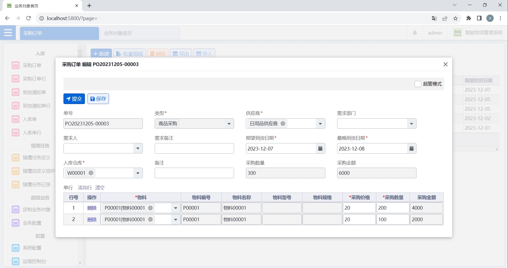This screenshot has width=508, height=268.
Task: Close the 采购订单 编辑 dialog
Action: pyautogui.click(x=446, y=64)
